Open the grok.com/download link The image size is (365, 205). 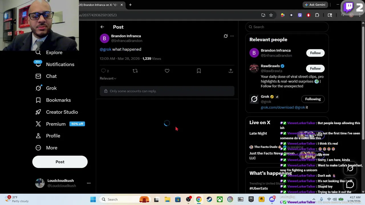click(277, 107)
